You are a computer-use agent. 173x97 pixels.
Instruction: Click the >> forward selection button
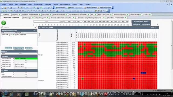pos(29,48)
